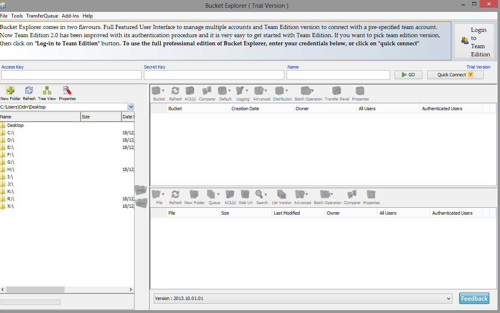The height and width of the screenshot is (313, 500).
Task: Click the Feedback button
Action: pos(474,298)
